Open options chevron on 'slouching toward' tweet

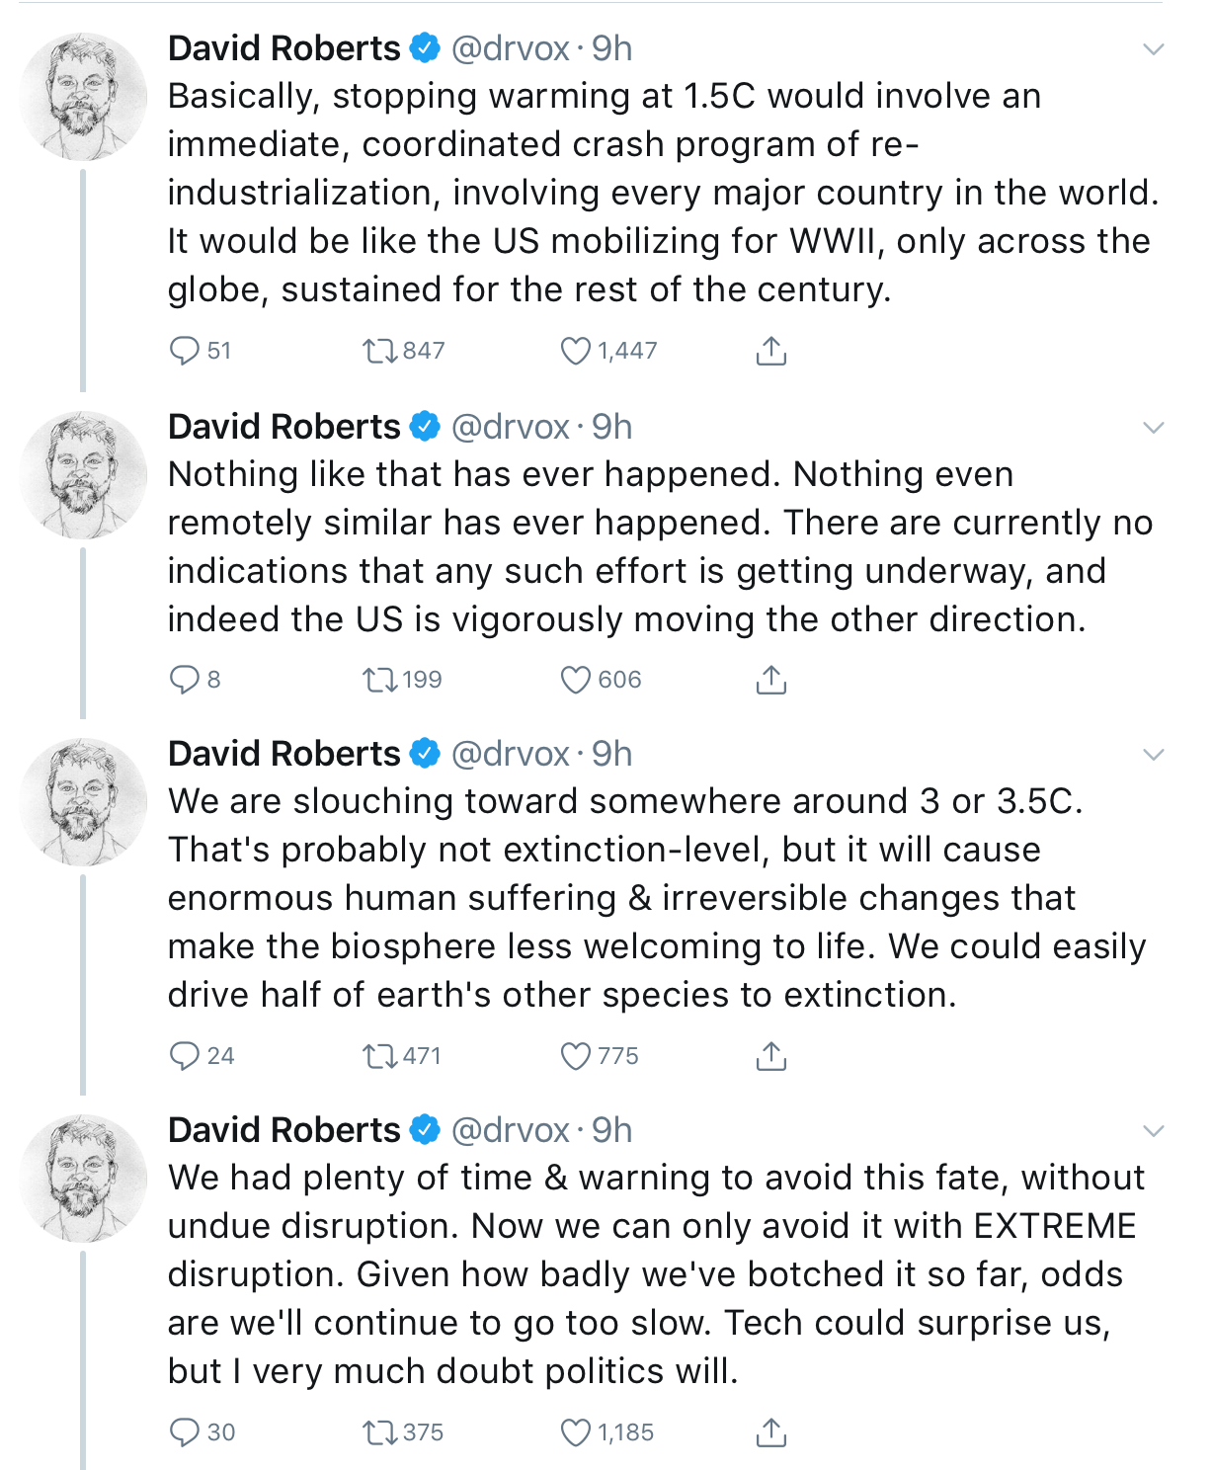click(x=1153, y=755)
